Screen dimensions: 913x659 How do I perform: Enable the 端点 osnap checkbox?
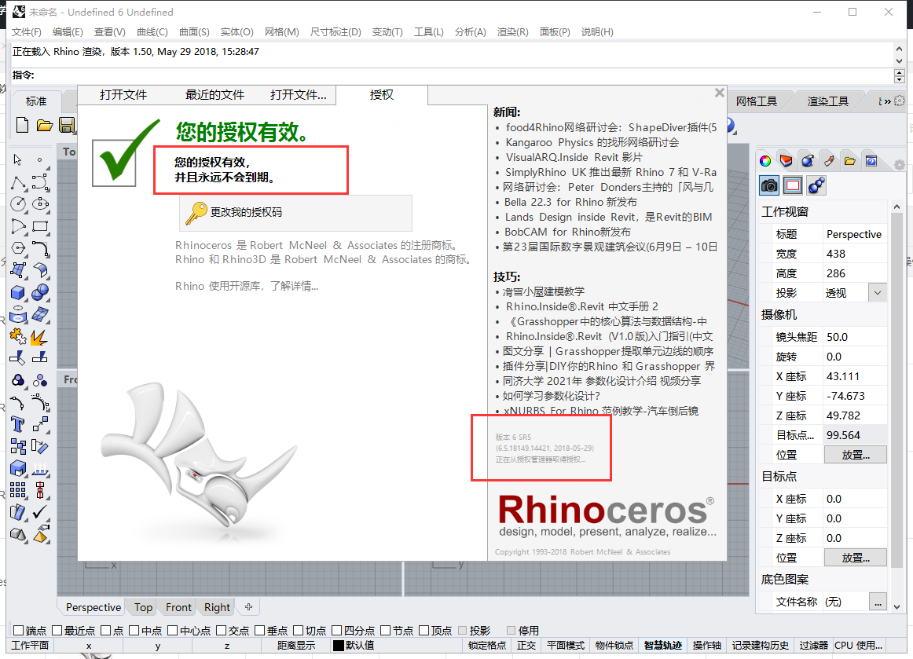click(x=18, y=631)
